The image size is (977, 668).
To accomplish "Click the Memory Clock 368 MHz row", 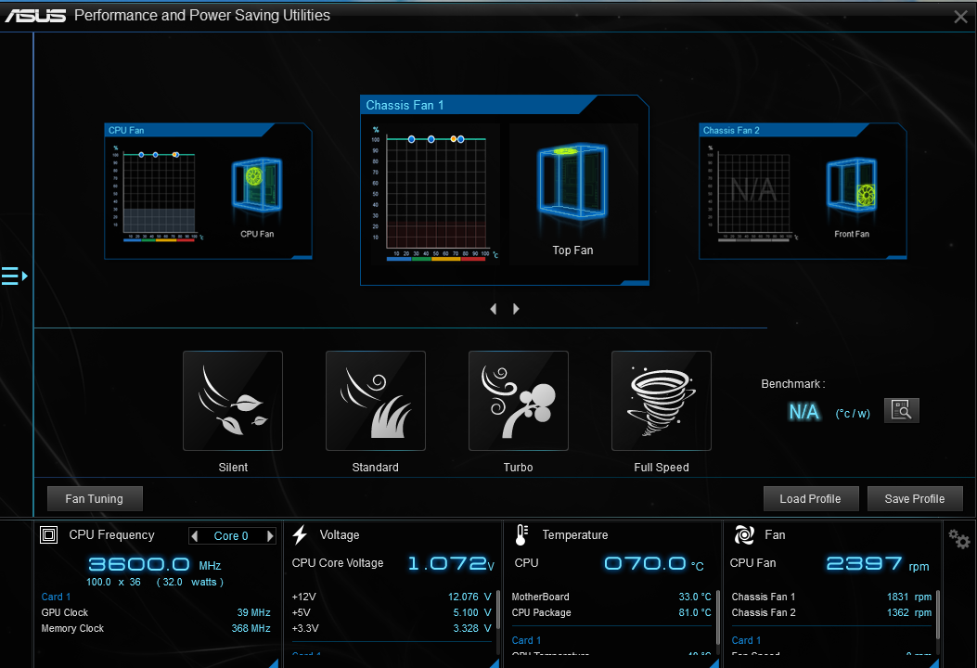I will 156,628.
